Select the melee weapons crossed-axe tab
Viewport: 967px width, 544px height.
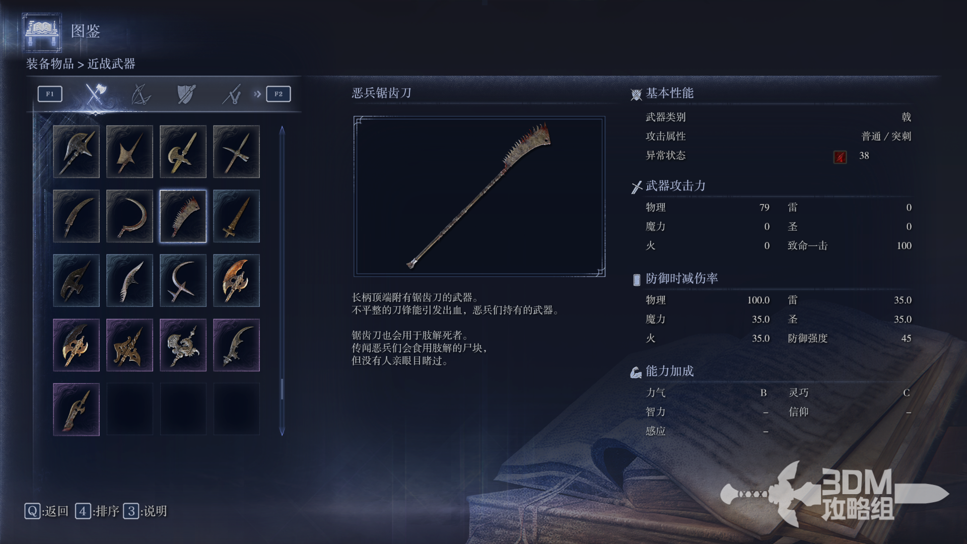point(95,94)
